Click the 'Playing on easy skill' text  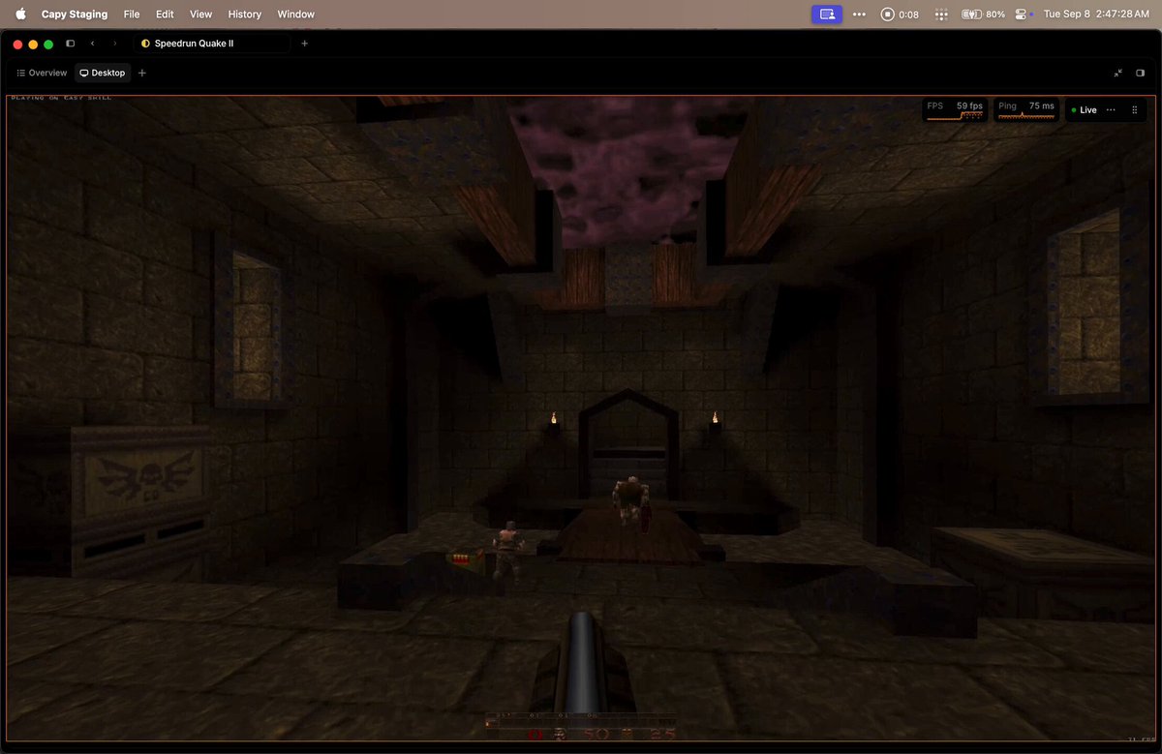(x=61, y=98)
